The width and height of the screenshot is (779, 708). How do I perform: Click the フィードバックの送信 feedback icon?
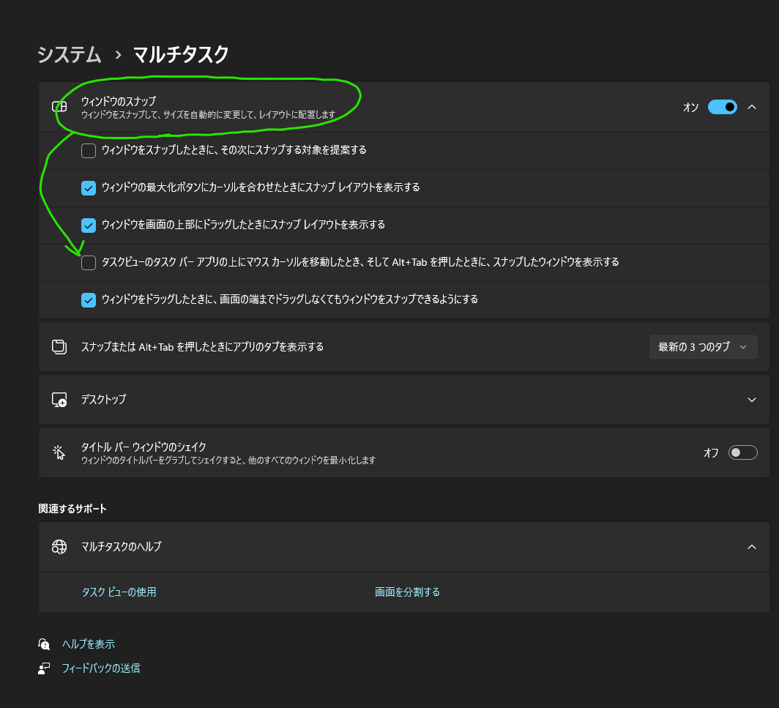tap(45, 668)
